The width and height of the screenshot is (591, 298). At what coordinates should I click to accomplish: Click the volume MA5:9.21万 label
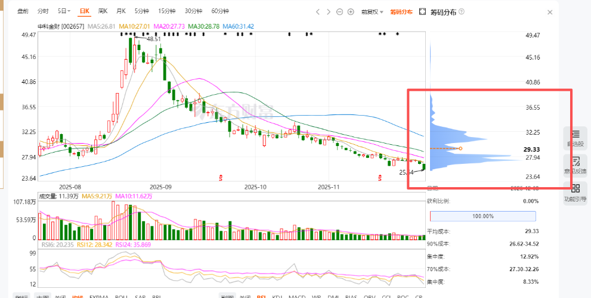tap(95, 196)
